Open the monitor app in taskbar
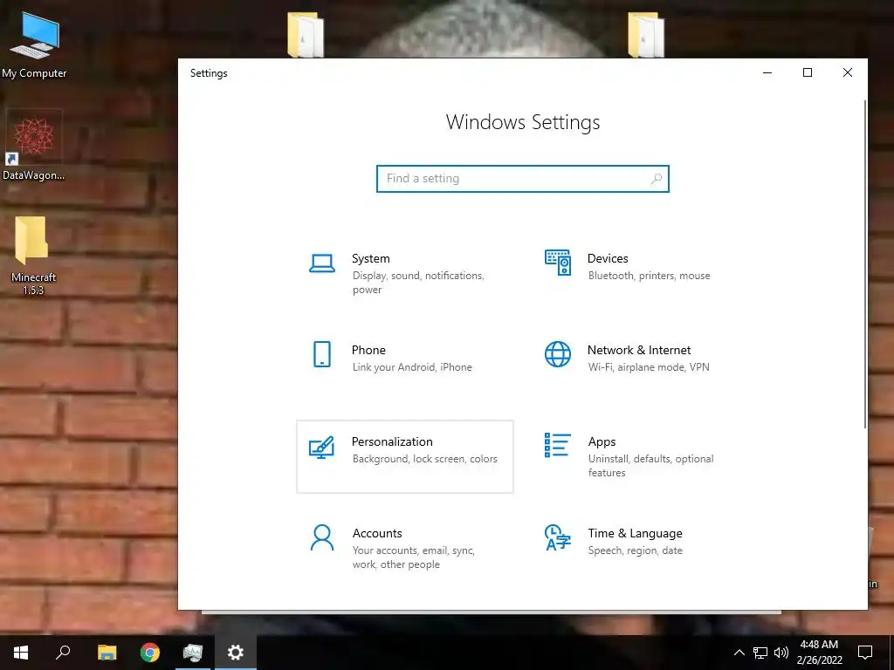 [x=193, y=653]
